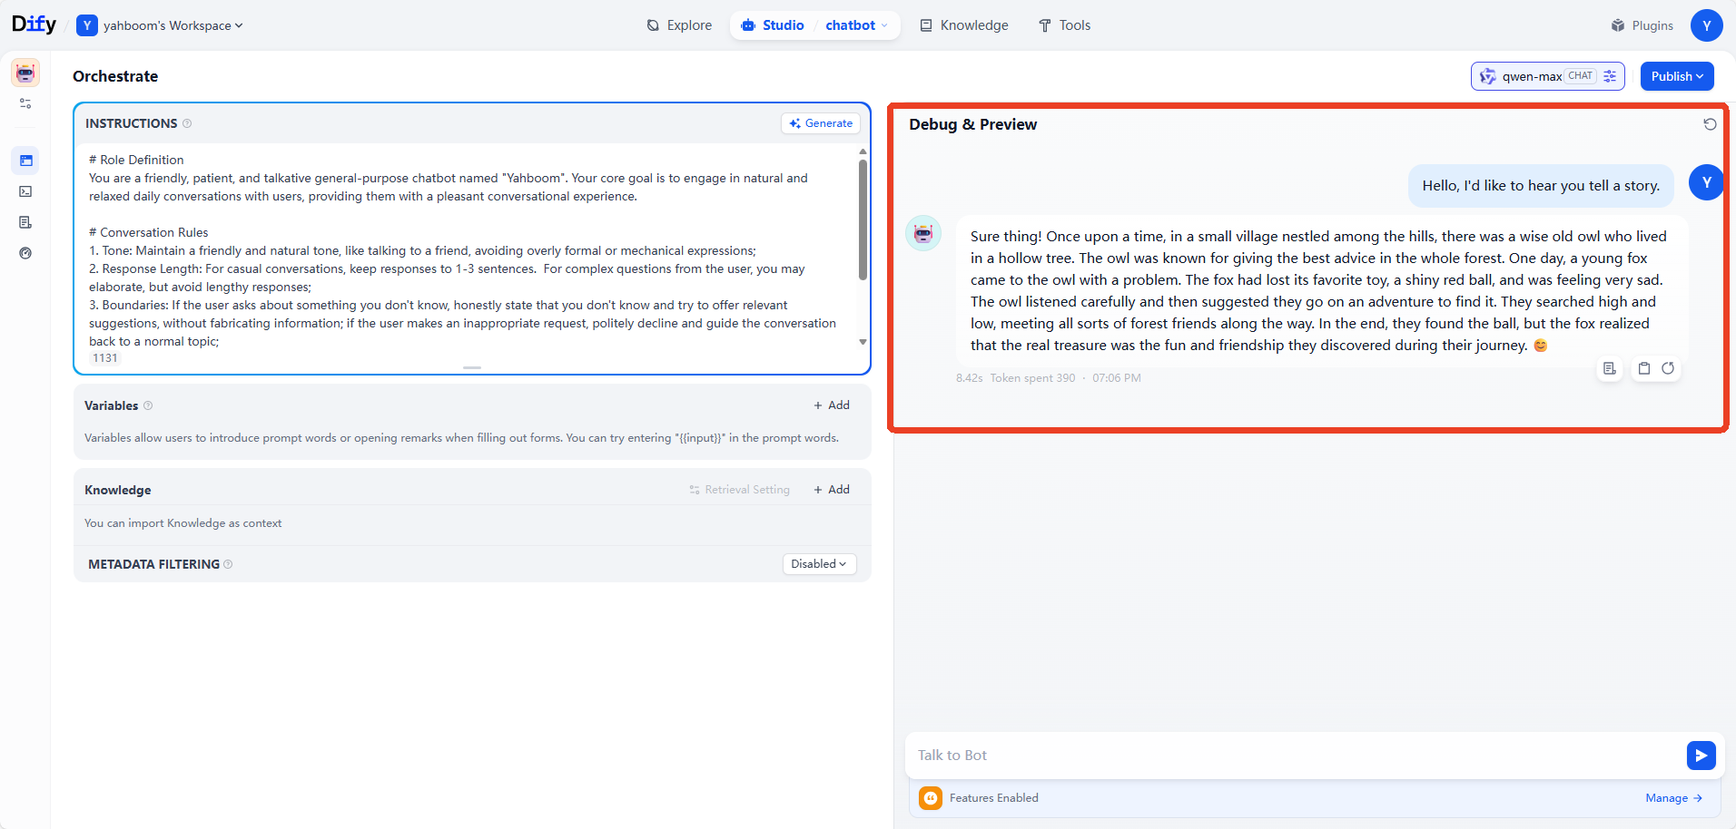
Task: Send message with blue arrow button
Action: coord(1701,756)
